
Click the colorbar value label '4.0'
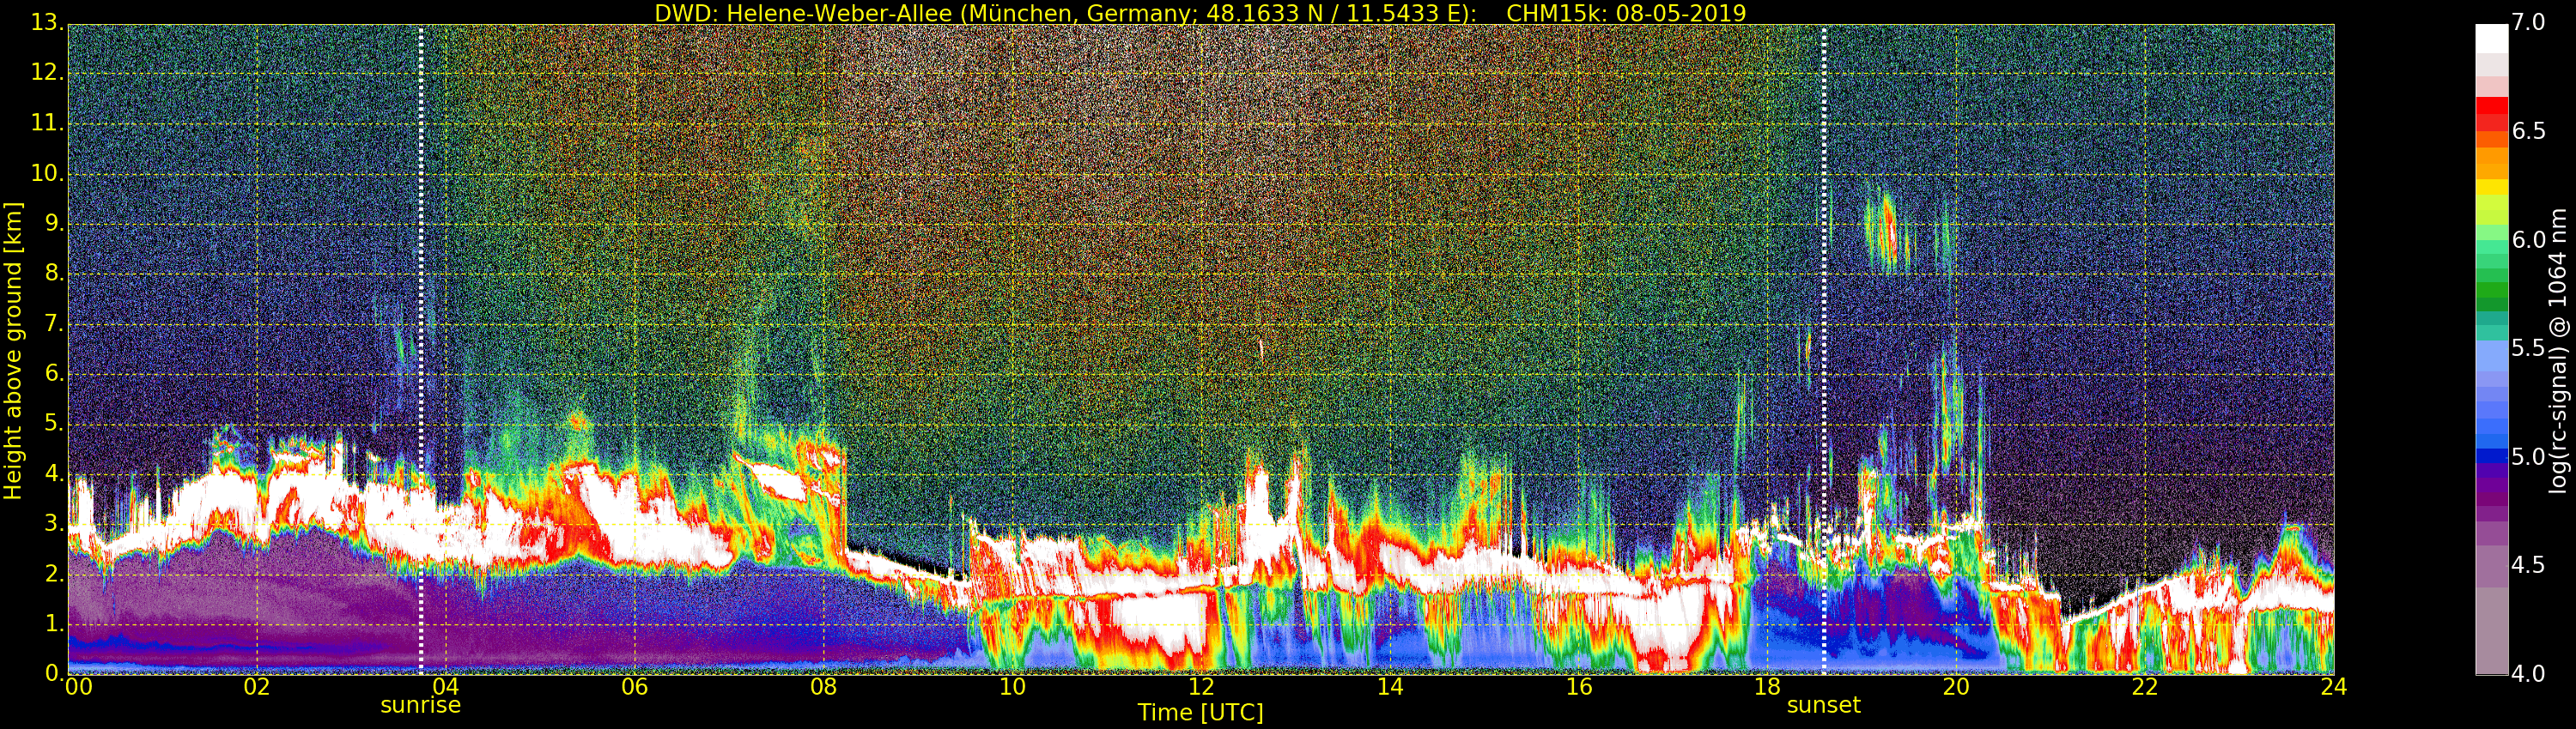(2529, 674)
